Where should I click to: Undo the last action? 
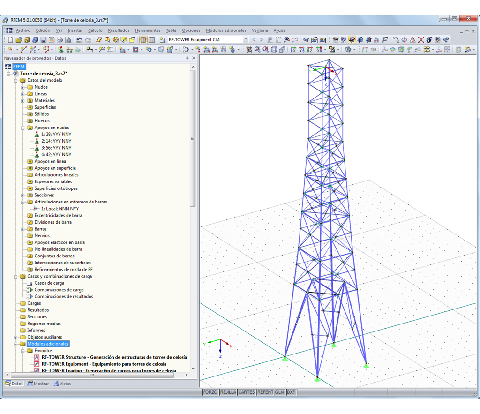[79, 40]
